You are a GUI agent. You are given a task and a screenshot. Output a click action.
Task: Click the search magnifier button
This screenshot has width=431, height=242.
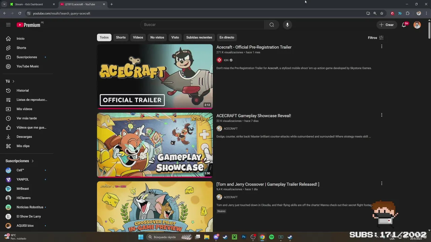coord(271,25)
